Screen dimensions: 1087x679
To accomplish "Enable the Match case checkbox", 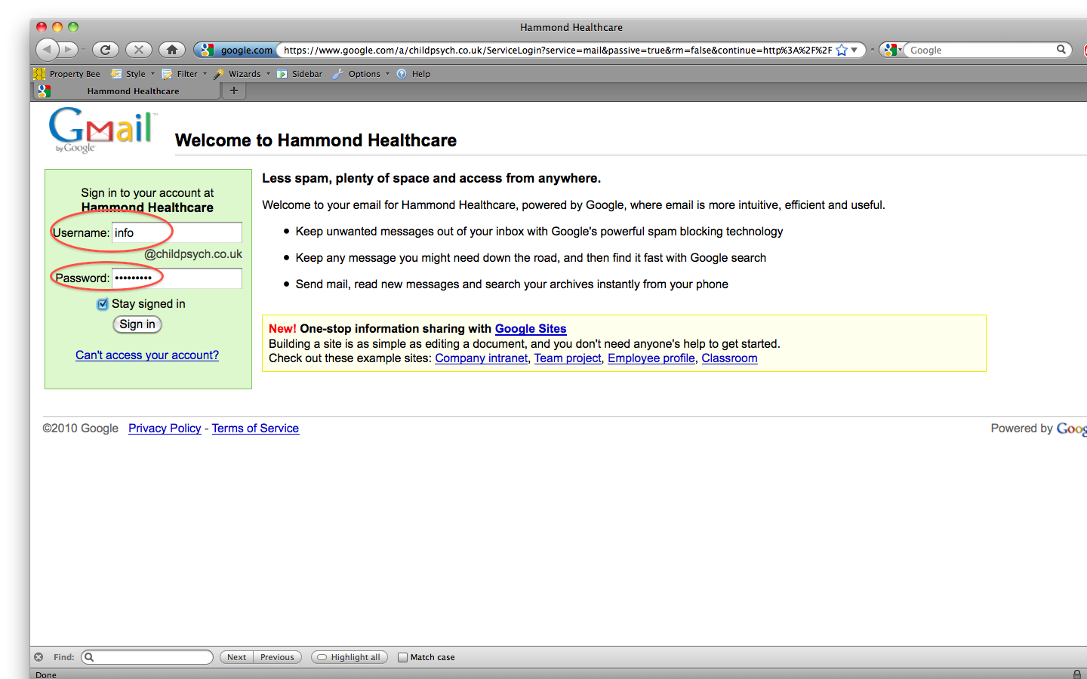I will click(403, 657).
